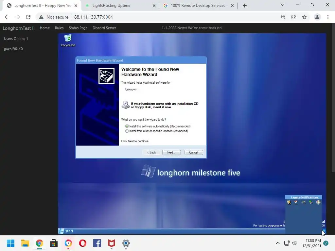This screenshot has width=335, height=251.
Task: Click Next in the hardware wizard
Action: [171, 152]
